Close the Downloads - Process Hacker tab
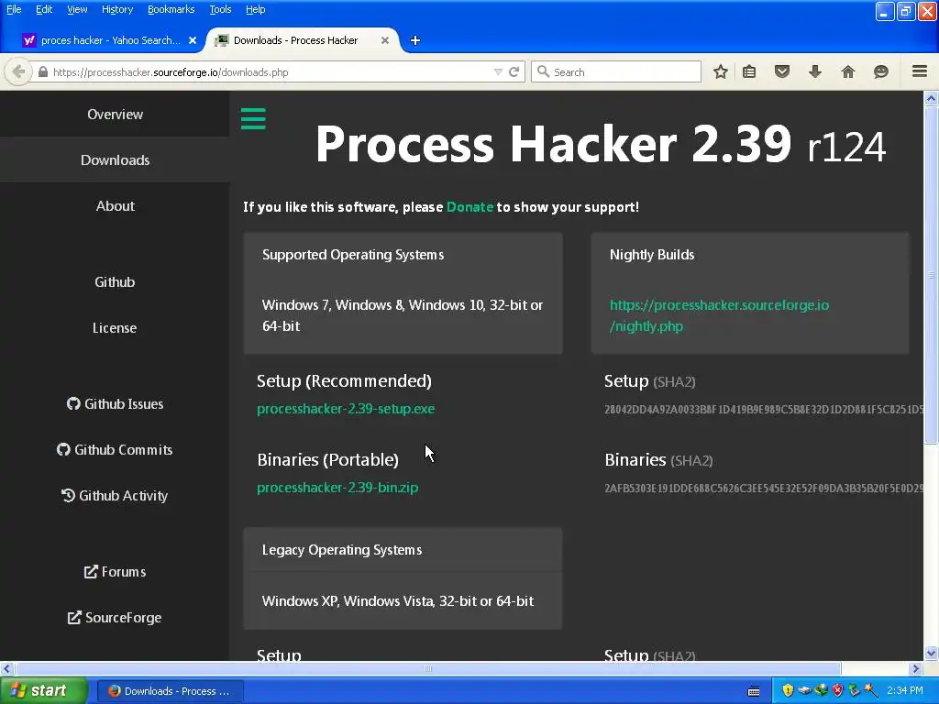The height and width of the screenshot is (704, 939). (x=385, y=40)
